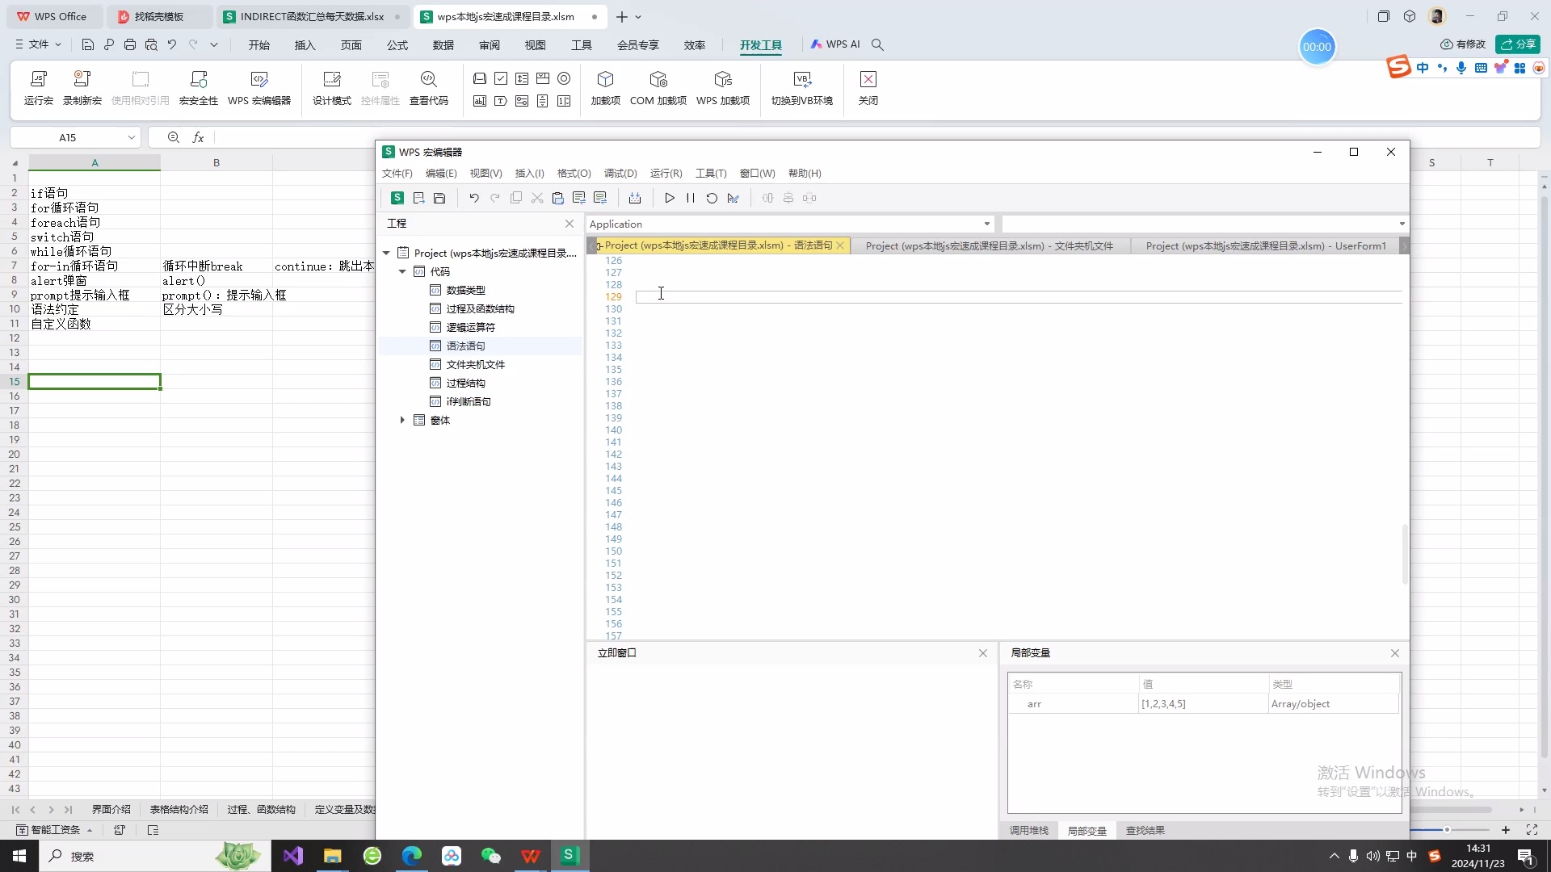Select the radio button form control
The height and width of the screenshot is (872, 1551).
[564, 78]
